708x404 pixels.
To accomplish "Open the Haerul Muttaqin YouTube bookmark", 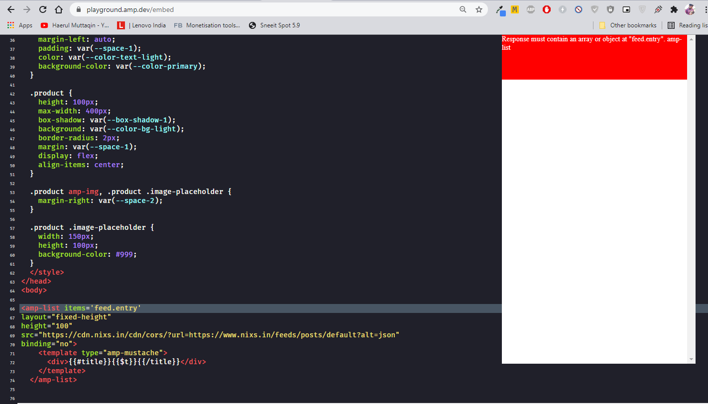I will [x=75, y=25].
